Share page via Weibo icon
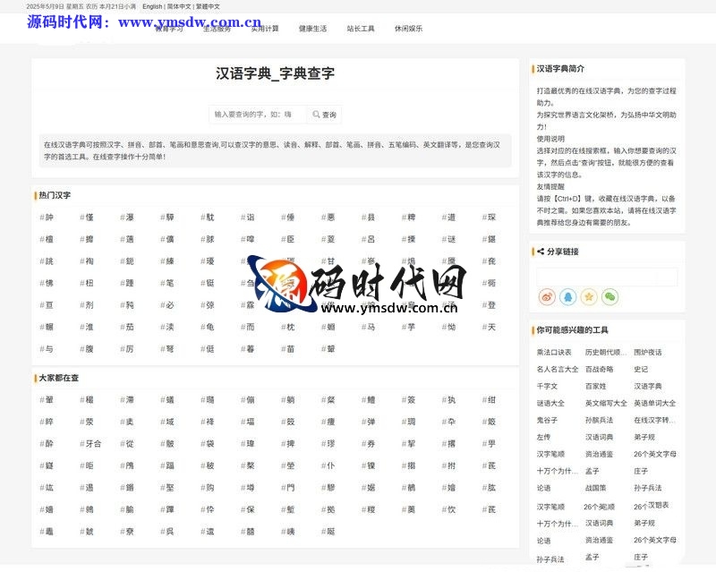 coord(547,296)
